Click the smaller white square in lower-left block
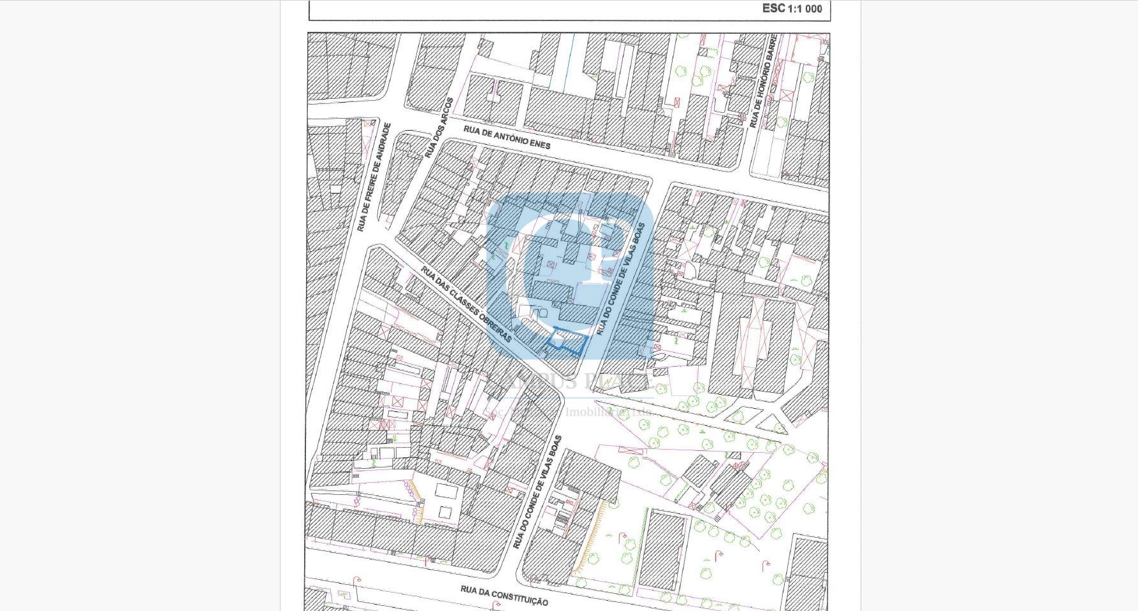Screen dimensions: 1138x611 coord(445,512)
